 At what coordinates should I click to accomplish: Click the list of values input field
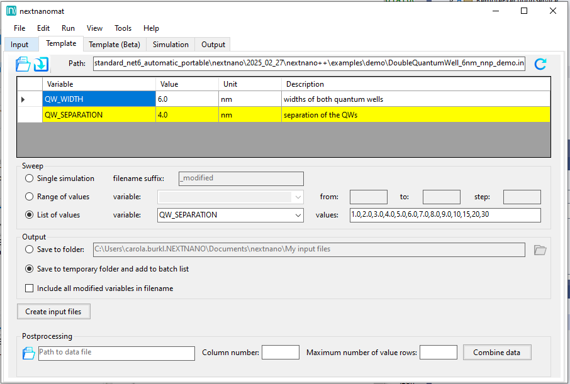tap(445, 215)
